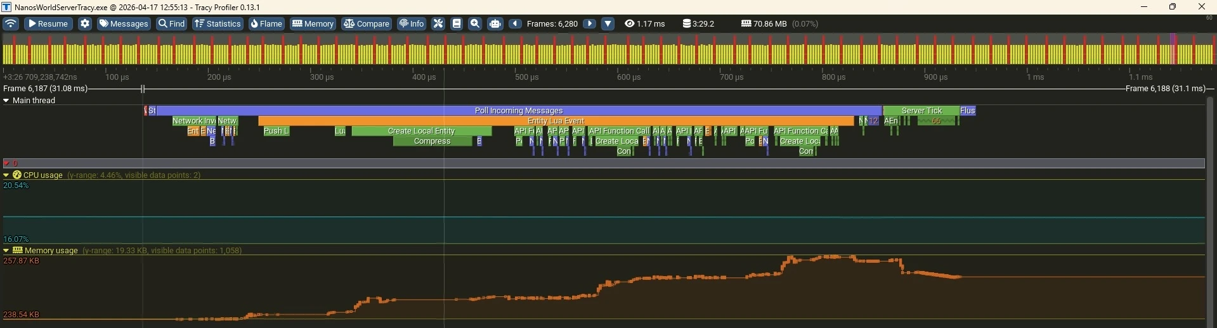Viewport: 1217px width, 328px height.
Task: Select the Create Local Entity zone
Action: (422, 131)
